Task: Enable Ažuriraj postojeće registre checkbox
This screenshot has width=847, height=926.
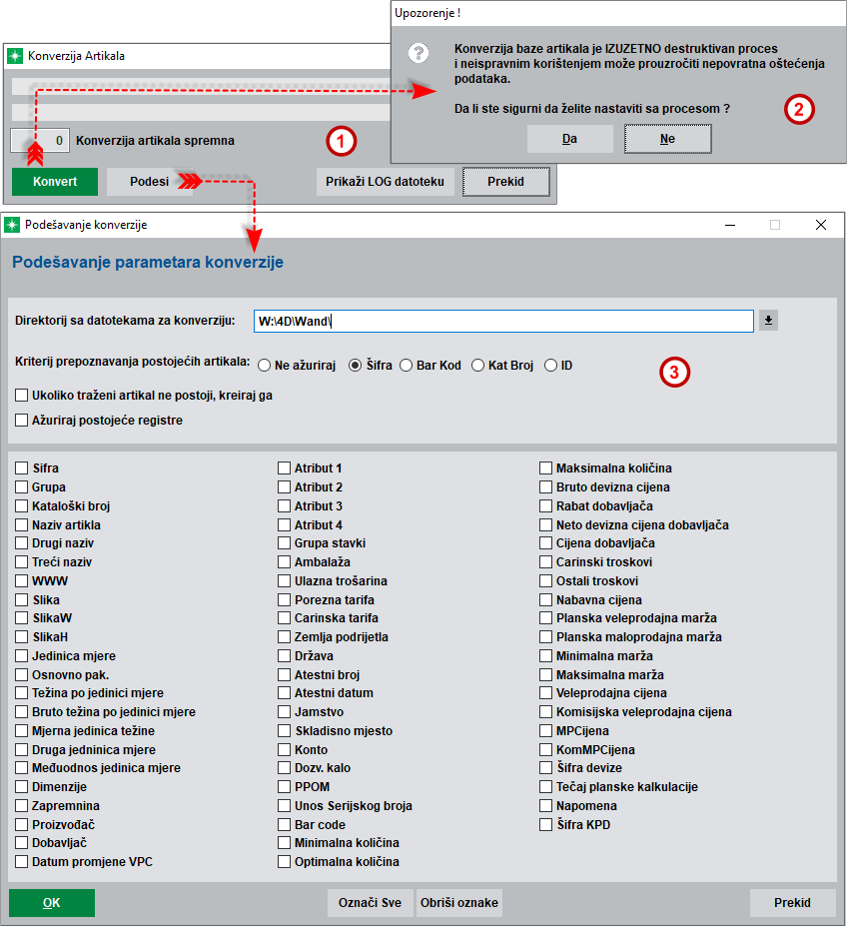Action: pyautogui.click(x=22, y=421)
